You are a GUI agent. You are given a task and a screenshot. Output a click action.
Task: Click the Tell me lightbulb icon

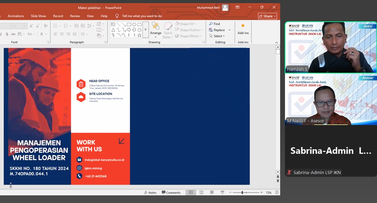pos(117,16)
